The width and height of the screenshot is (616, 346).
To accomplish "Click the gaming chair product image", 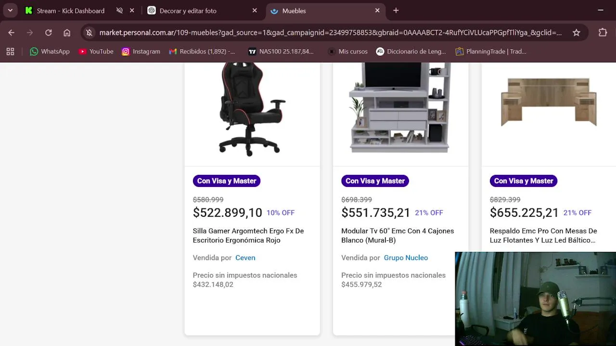I will pos(251,110).
